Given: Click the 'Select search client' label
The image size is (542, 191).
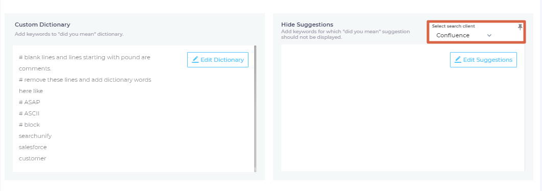Looking at the screenshot, I should 453,26.
